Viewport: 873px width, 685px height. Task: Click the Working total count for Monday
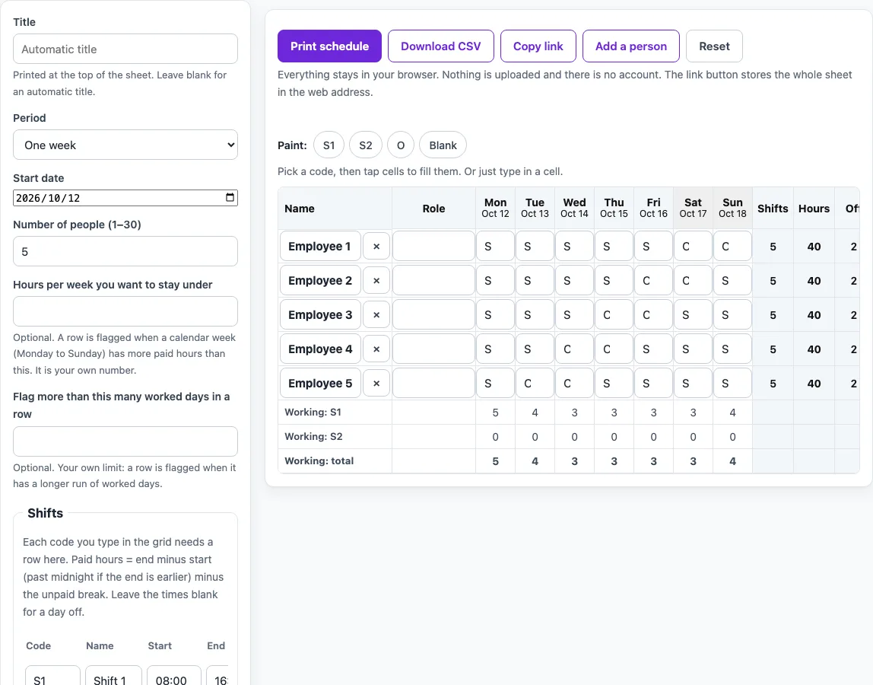coord(496,461)
